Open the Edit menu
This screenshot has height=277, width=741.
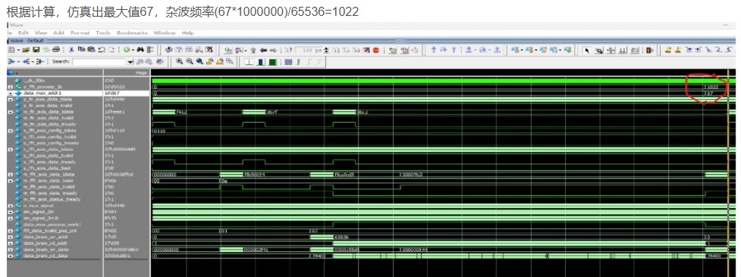pyautogui.click(x=24, y=33)
